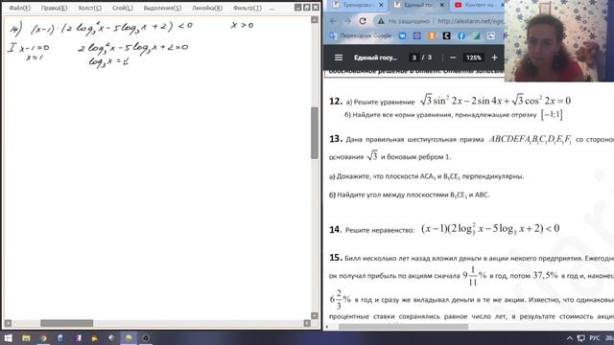The image size is (614, 345).
Task: Close the Тренирово… browser tab
Action: (x=381, y=5)
